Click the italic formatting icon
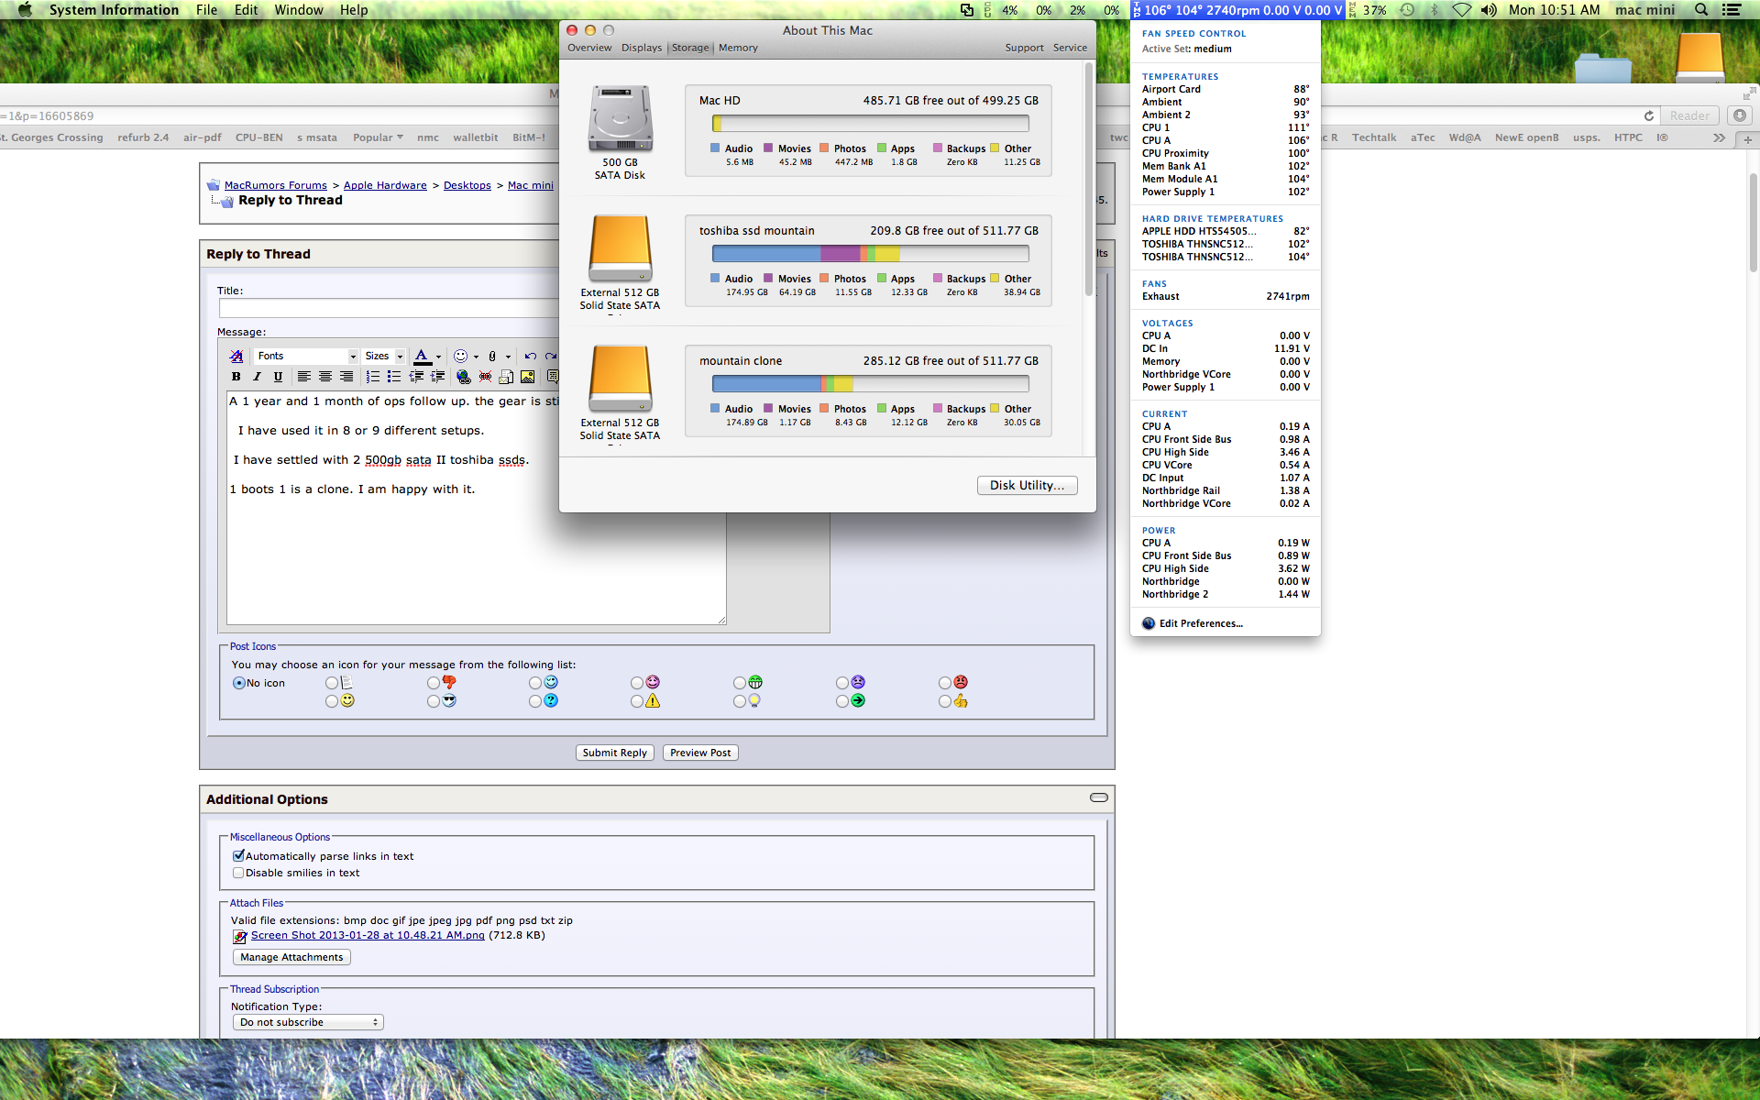 click(x=257, y=377)
